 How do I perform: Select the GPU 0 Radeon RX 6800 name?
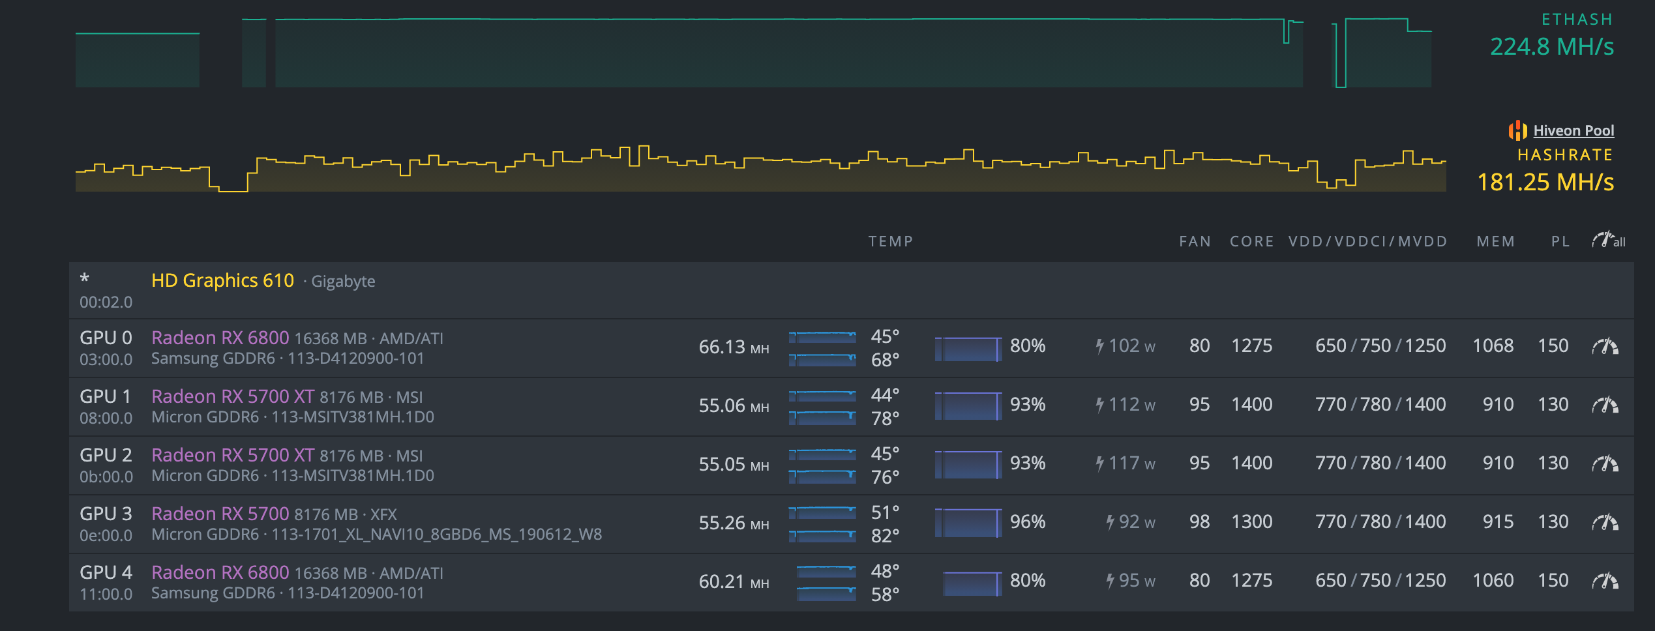[x=220, y=338]
